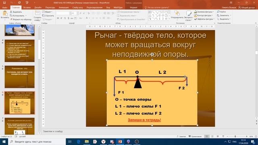Toggle italic formatting К
The height and width of the screenshot is (145, 258).
coord(61,18)
